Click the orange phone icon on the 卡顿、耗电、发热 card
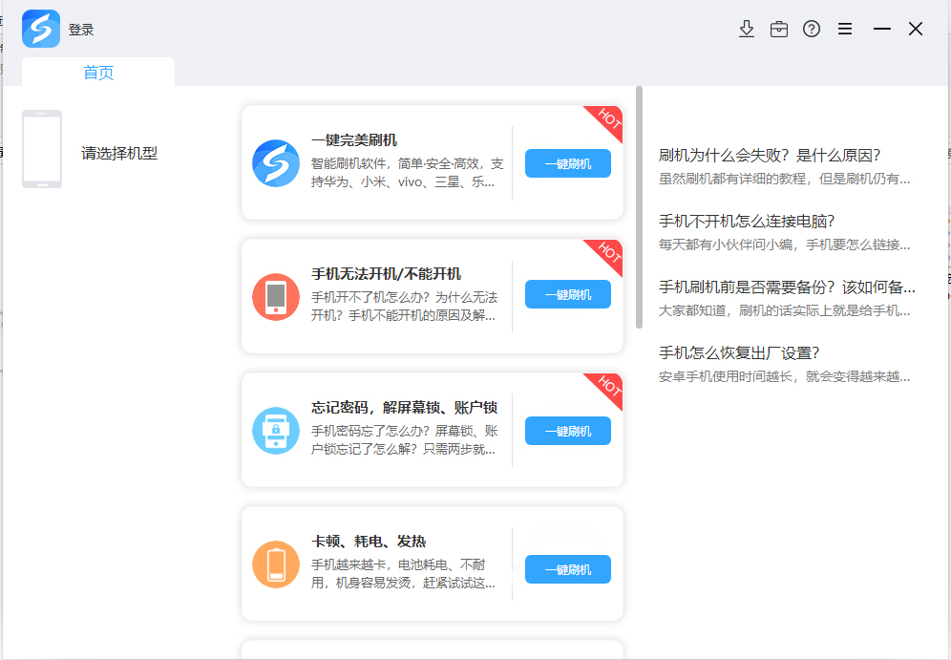 pyautogui.click(x=276, y=564)
